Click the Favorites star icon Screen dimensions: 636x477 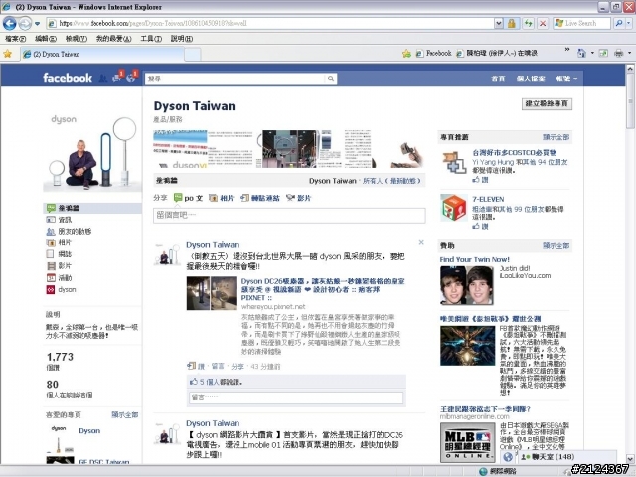[7, 54]
